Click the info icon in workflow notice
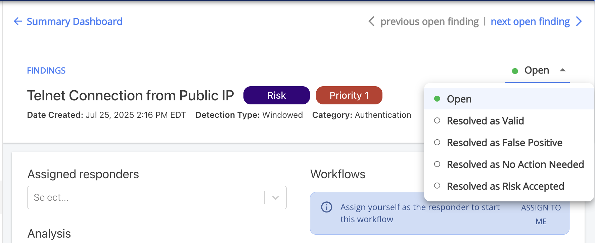Image resolution: width=595 pixels, height=243 pixels. (x=327, y=207)
